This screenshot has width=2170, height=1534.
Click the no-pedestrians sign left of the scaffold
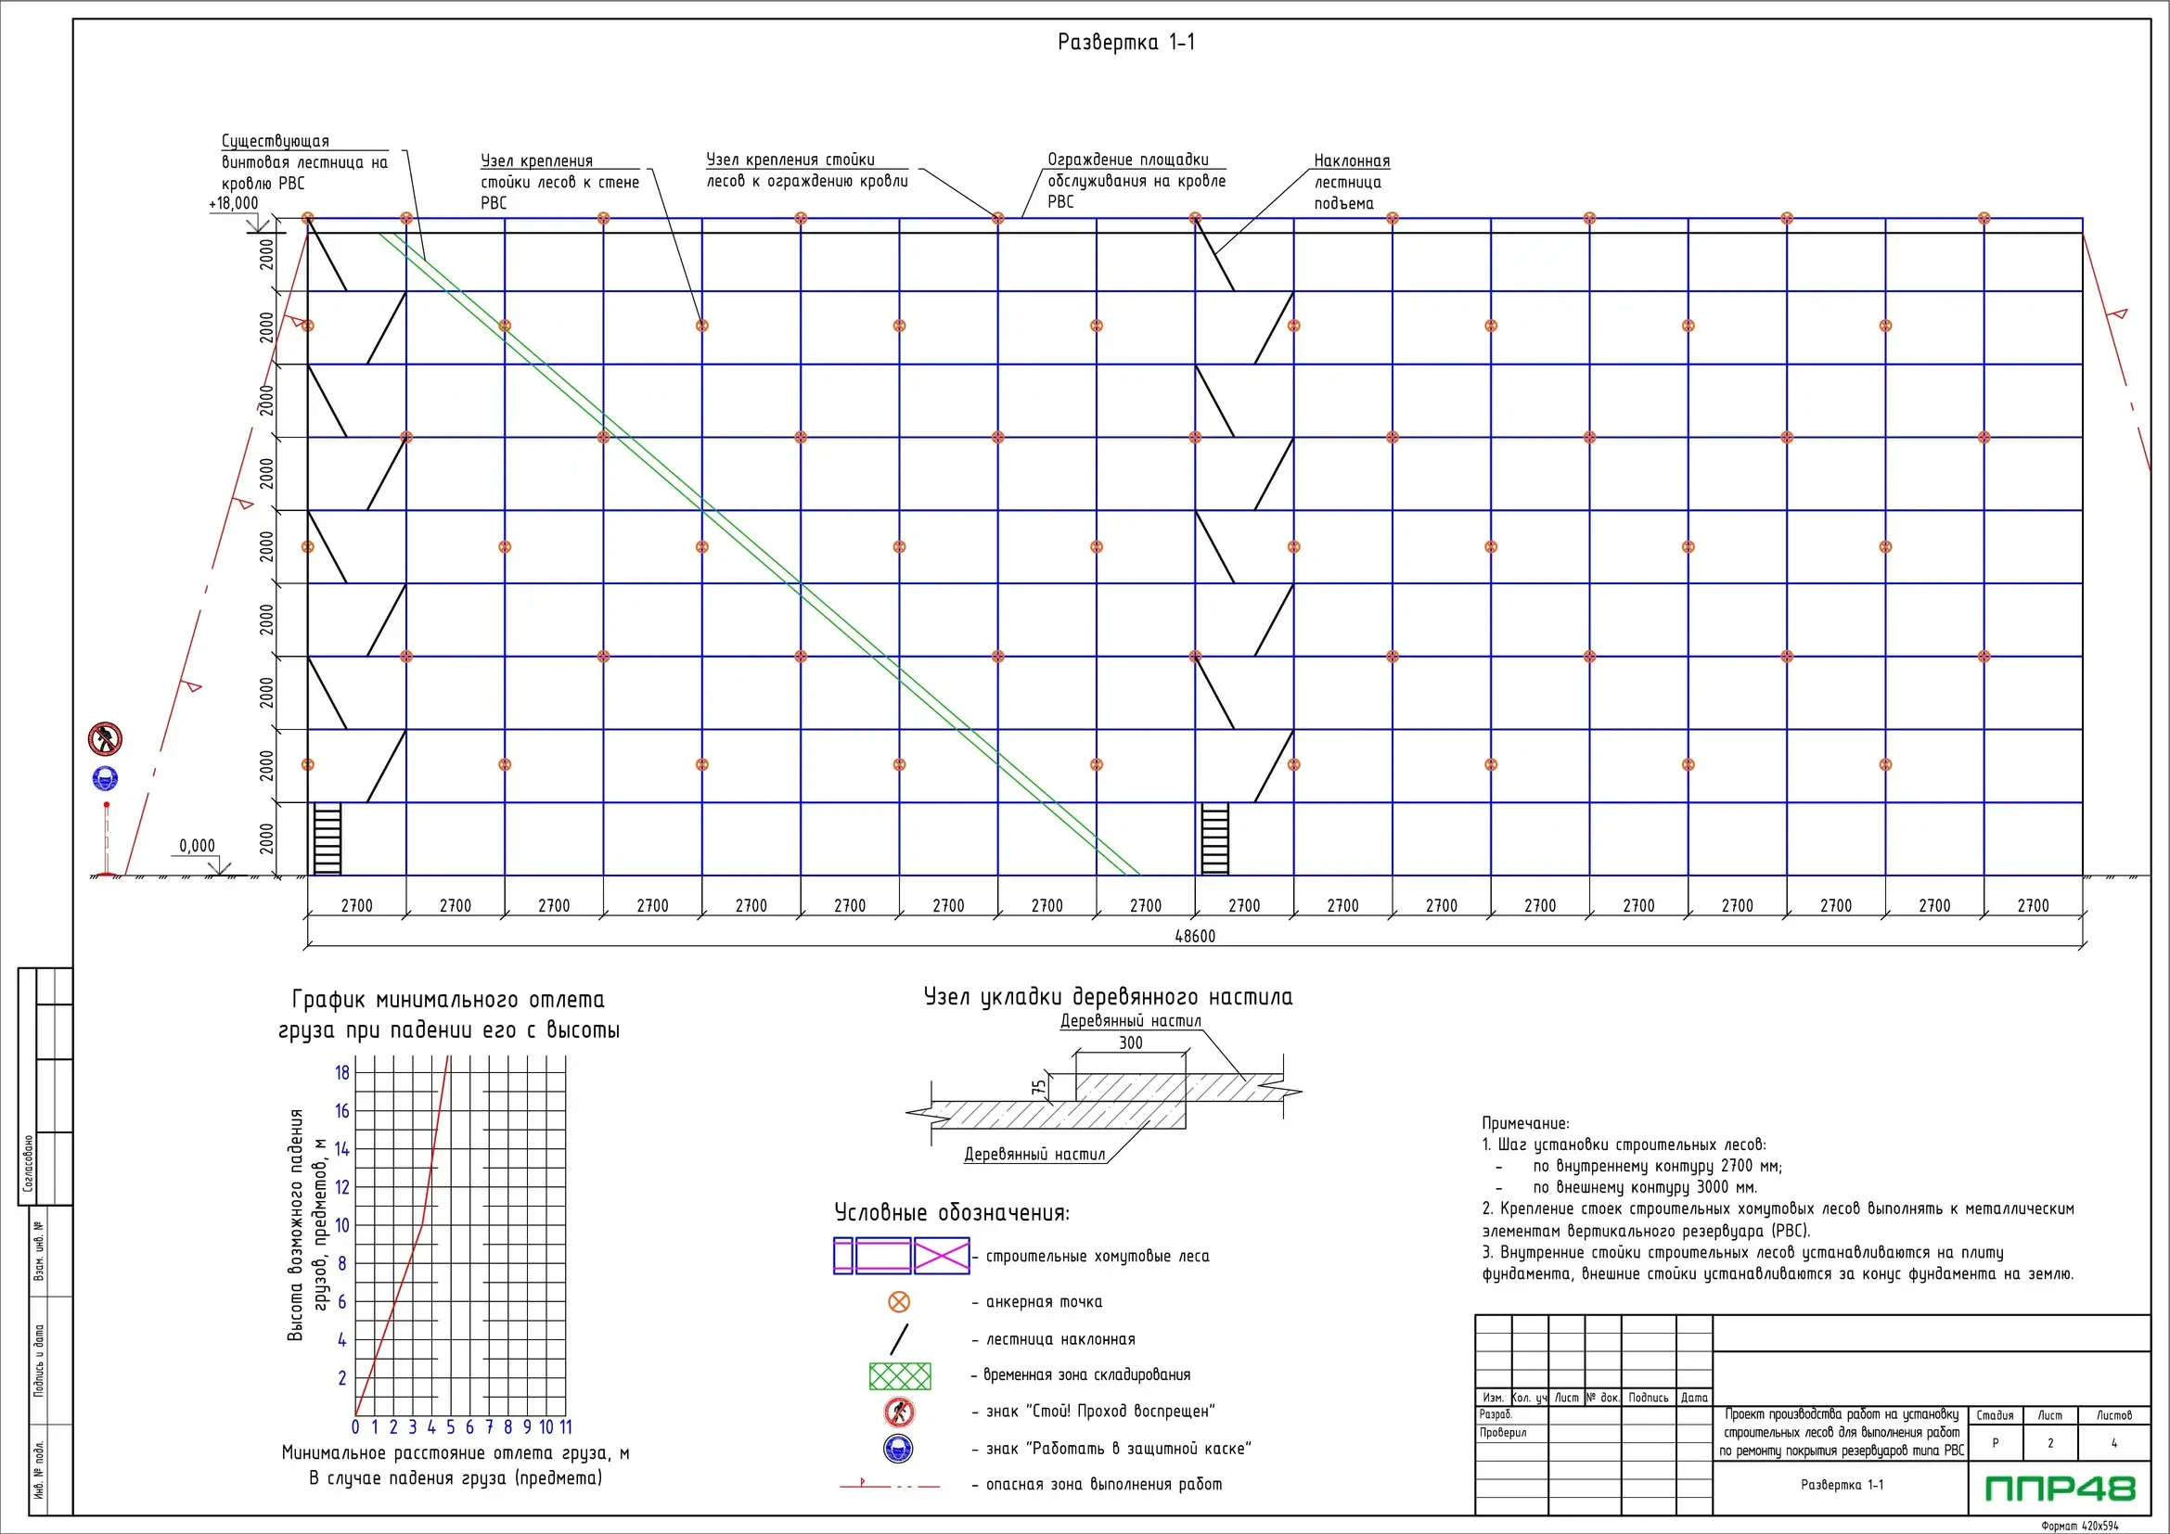105,738
